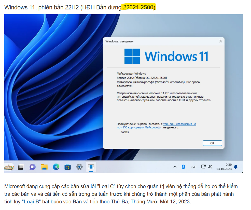Click Windows 11 logo in dialog
Screen dimensions: 251x210
(166, 56)
